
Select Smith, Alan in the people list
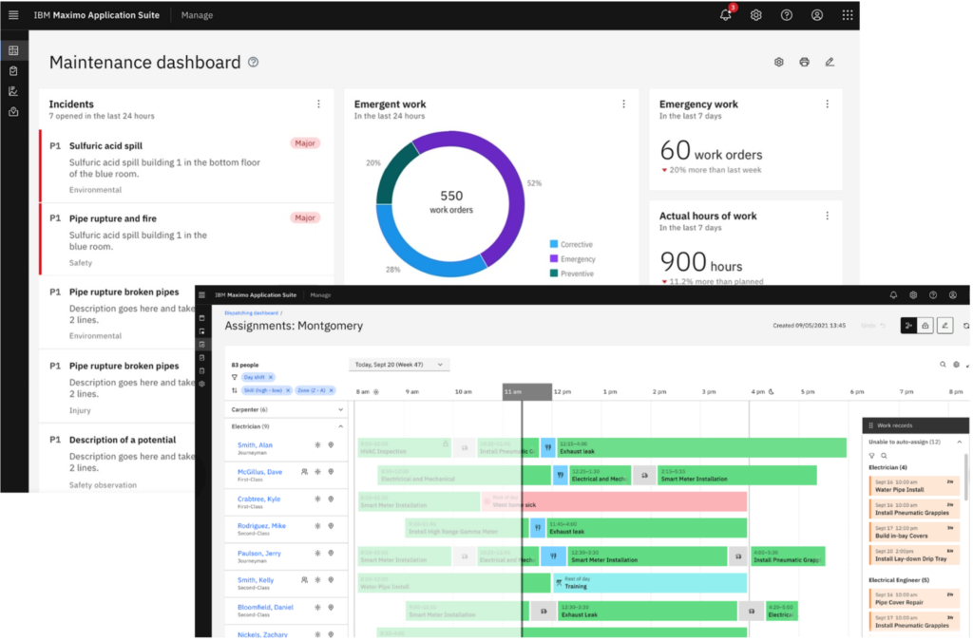(x=255, y=444)
